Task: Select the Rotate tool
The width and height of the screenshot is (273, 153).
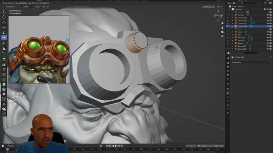Action: 4,27
